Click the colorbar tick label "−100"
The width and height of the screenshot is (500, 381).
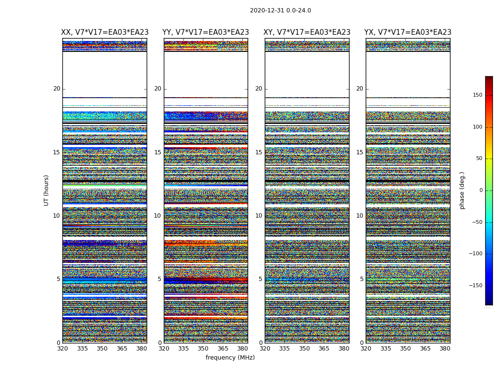pos(476,253)
